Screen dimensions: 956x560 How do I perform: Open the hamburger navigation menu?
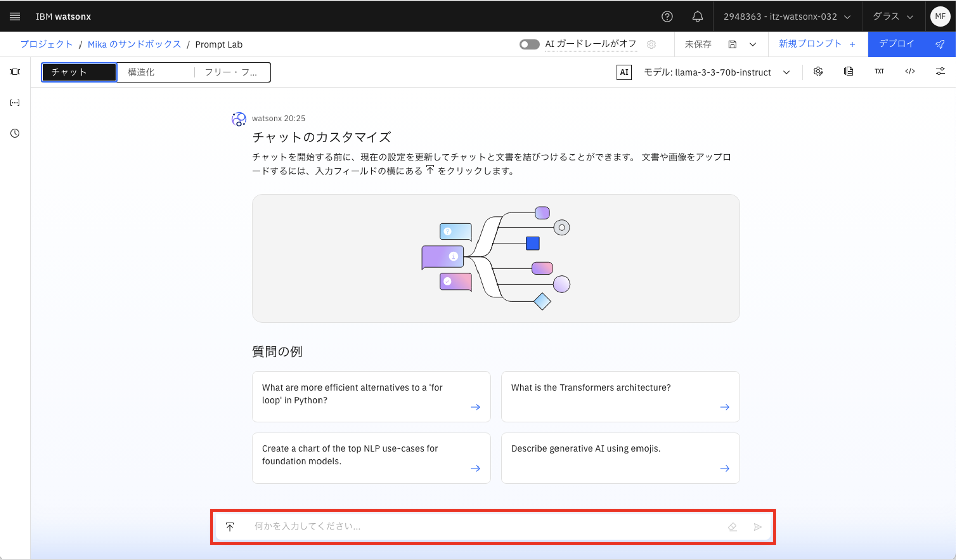(x=15, y=16)
